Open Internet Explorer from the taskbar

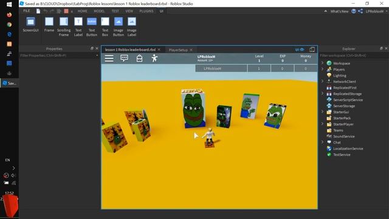(x=9, y=34)
